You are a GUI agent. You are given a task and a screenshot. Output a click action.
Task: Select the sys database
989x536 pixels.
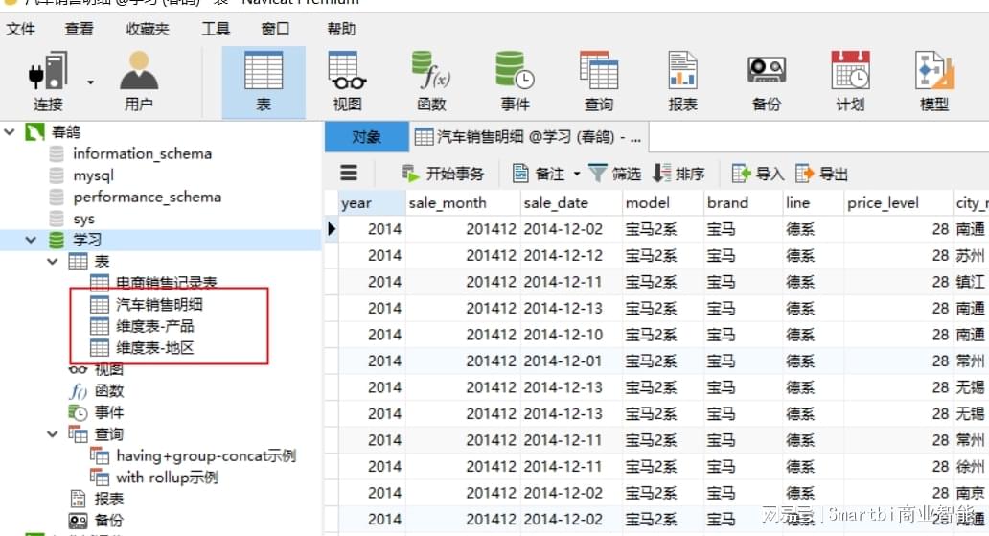84,219
